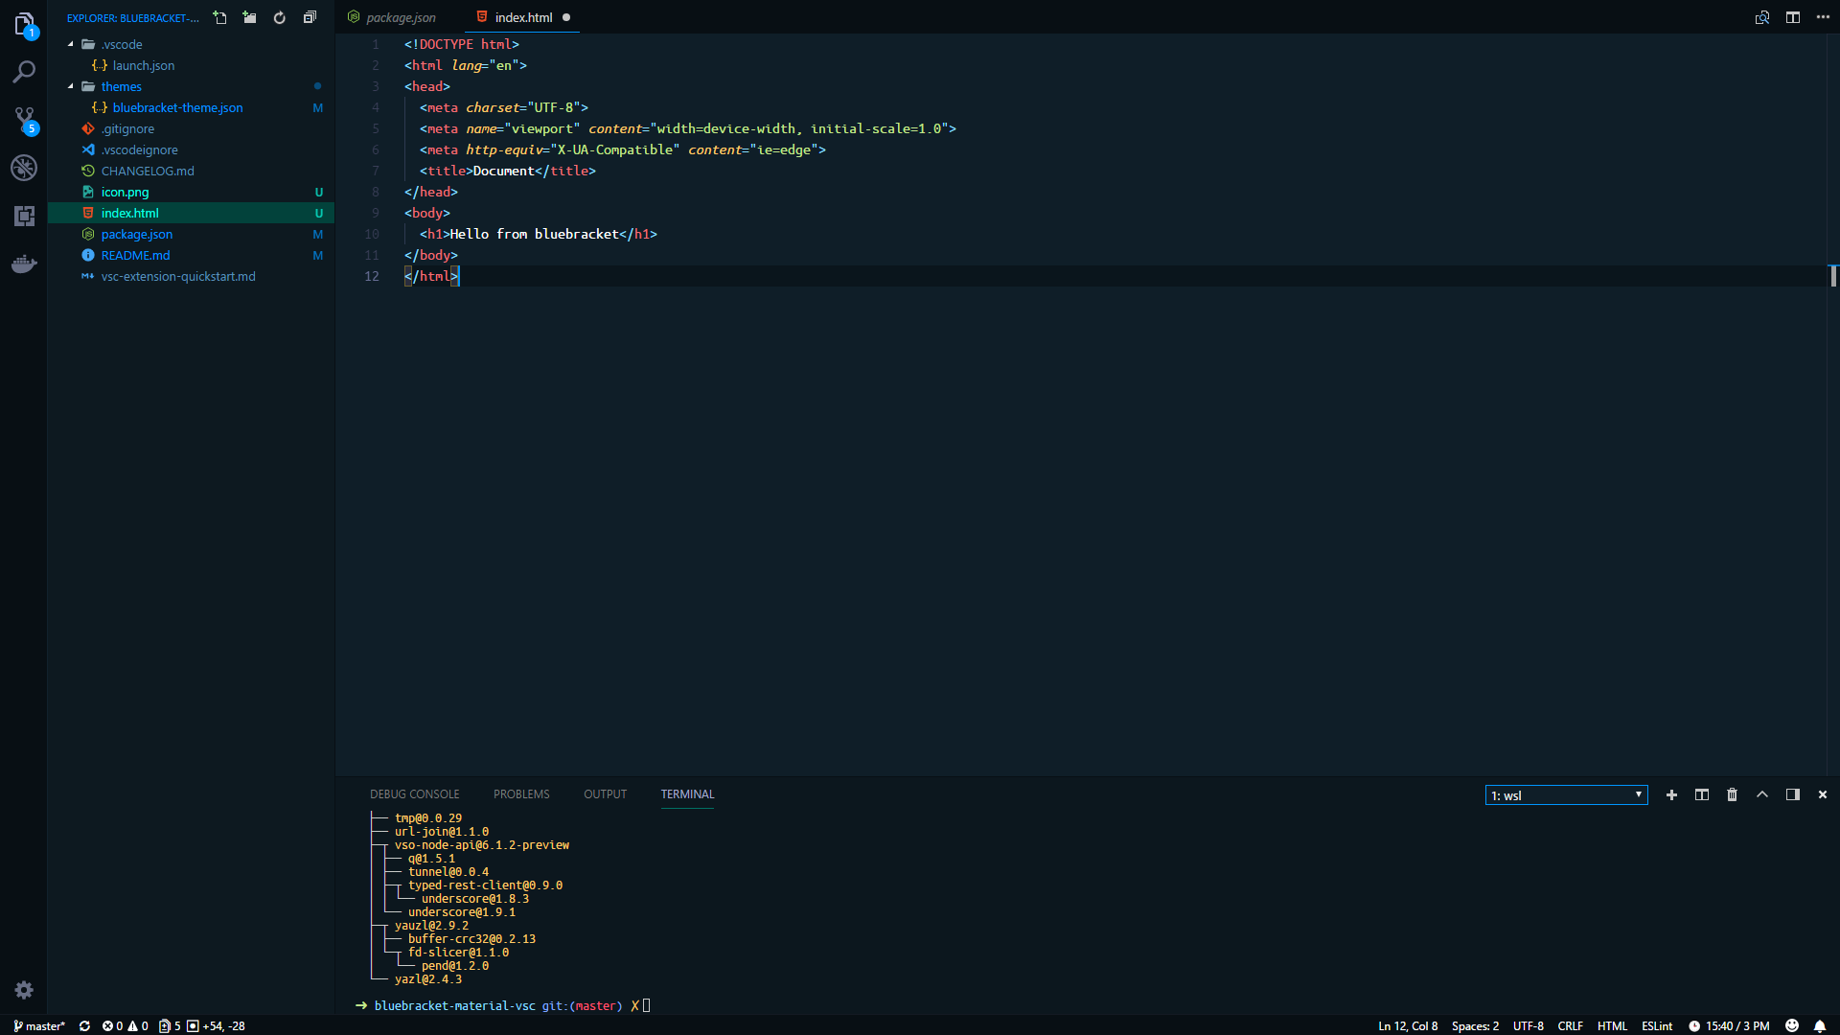Viewport: 1840px width, 1035px height.
Task: Change file encoding UTF-8
Action: [x=1528, y=1025]
